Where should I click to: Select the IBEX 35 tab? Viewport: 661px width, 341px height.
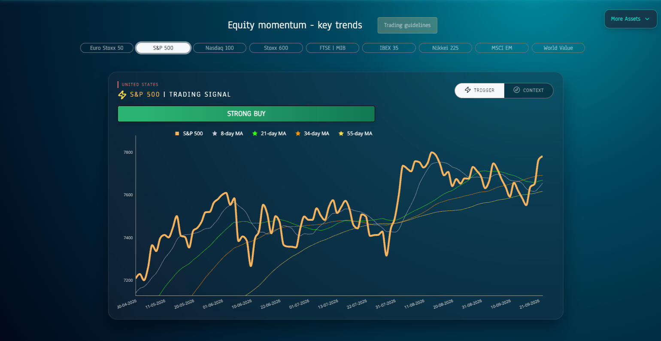point(389,48)
